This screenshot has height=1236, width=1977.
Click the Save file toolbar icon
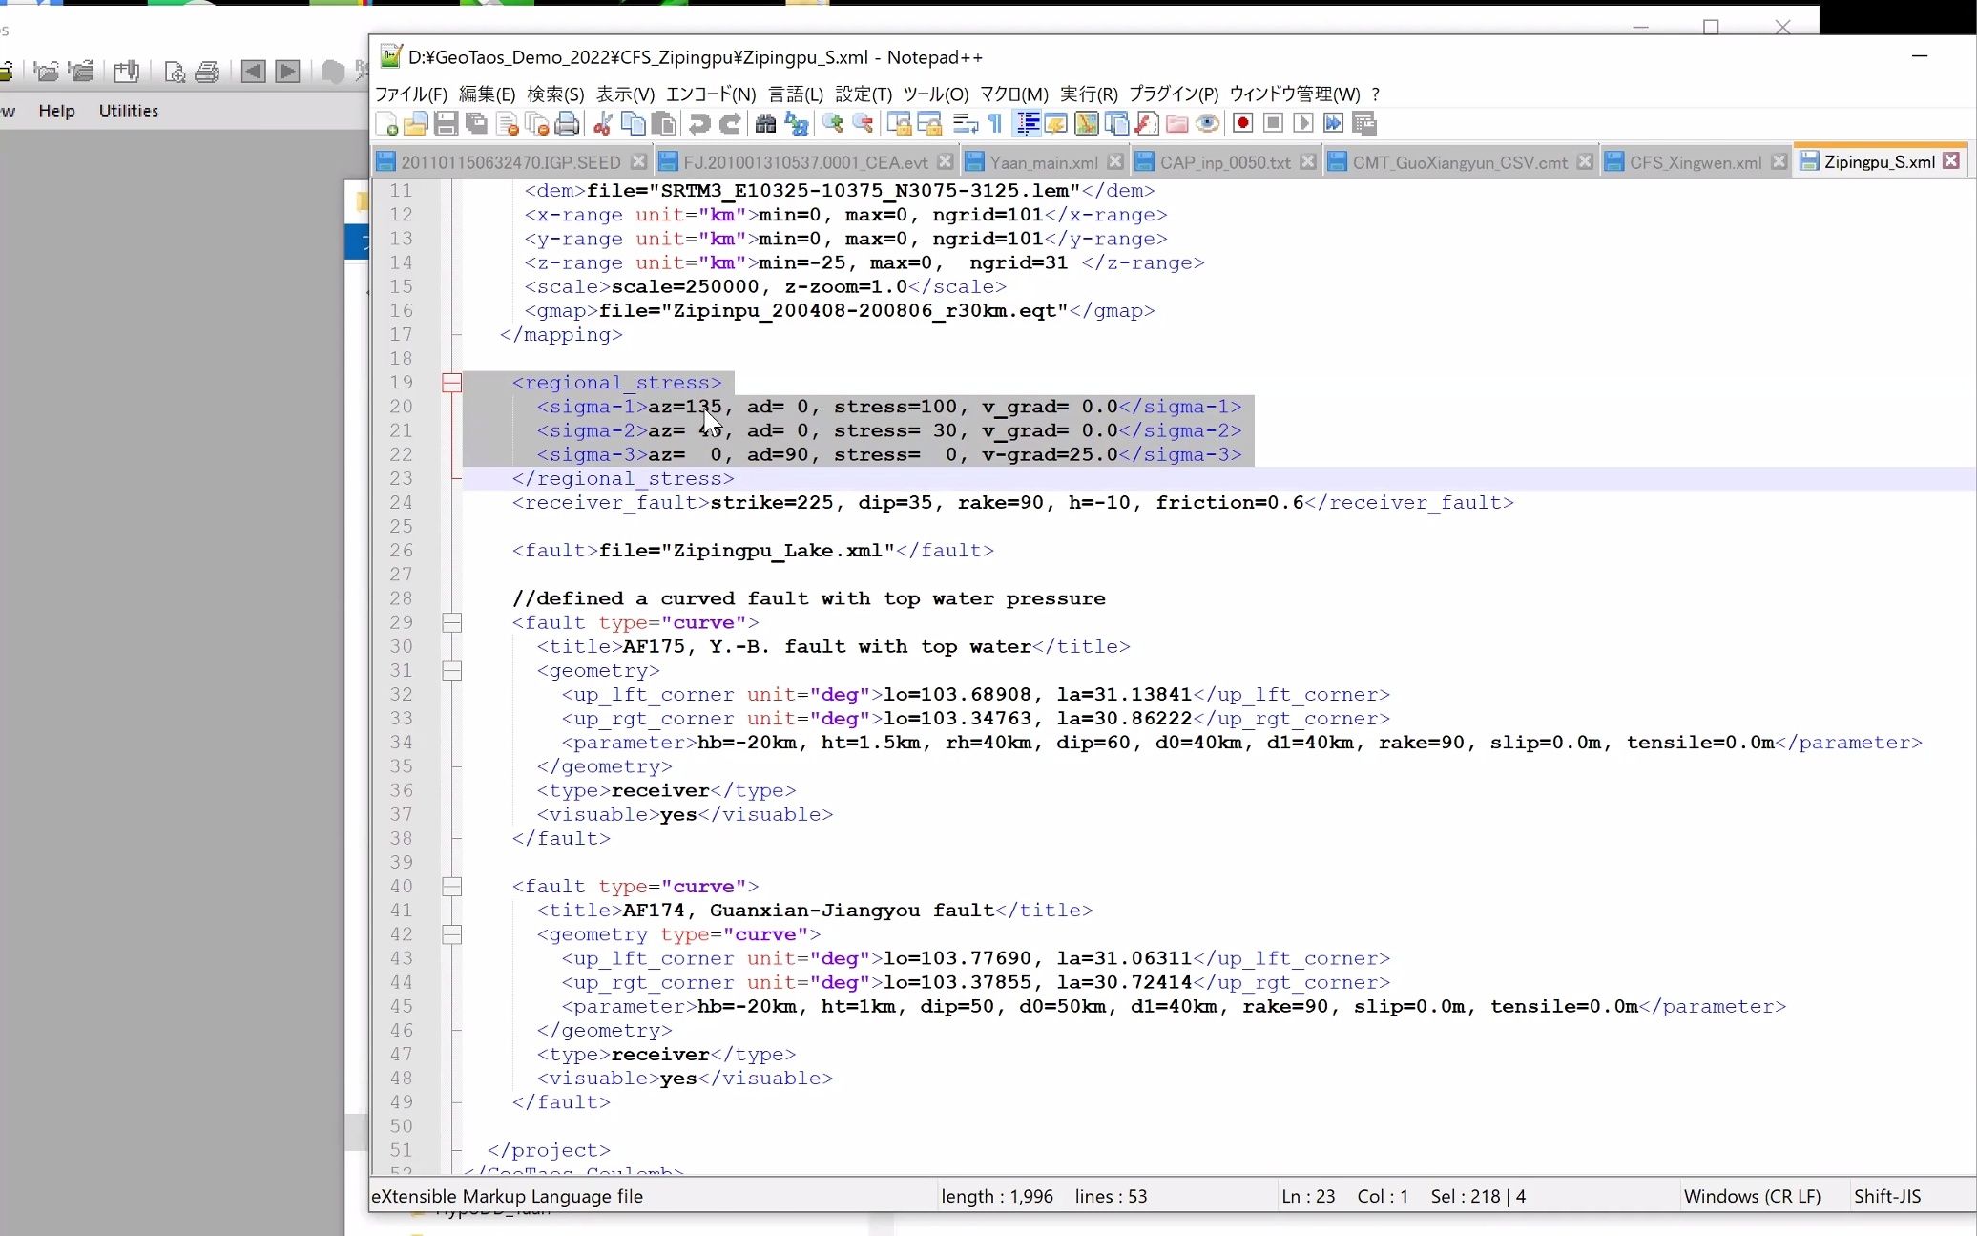tap(446, 124)
